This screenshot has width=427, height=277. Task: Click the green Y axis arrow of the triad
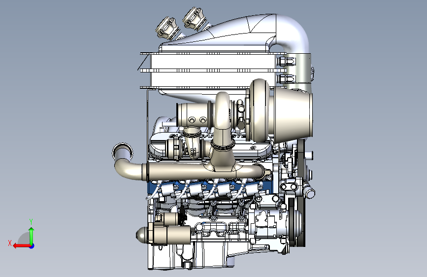click(x=32, y=236)
